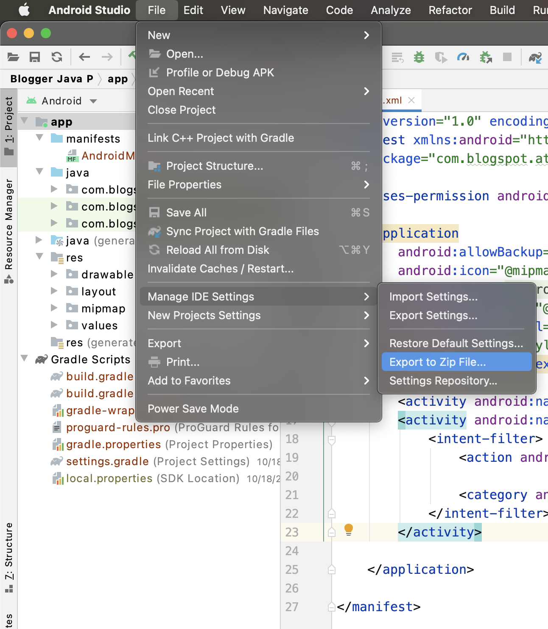Open File Properties submenu
Image resolution: width=548 pixels, height=629 pixels.
coord(259,185)
